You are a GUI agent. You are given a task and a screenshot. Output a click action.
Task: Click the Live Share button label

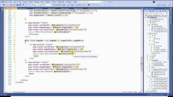pyautogui.click(x=163, y=5)
